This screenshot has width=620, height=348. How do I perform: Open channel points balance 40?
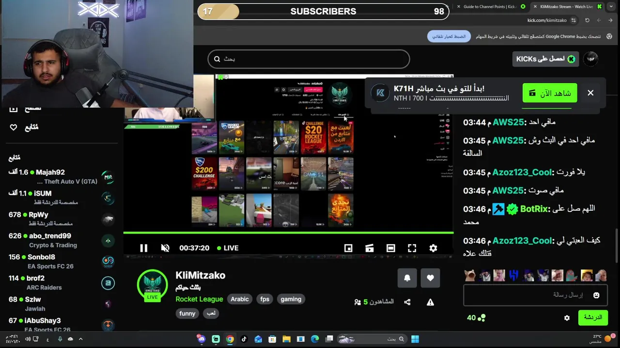pos(476,318)
